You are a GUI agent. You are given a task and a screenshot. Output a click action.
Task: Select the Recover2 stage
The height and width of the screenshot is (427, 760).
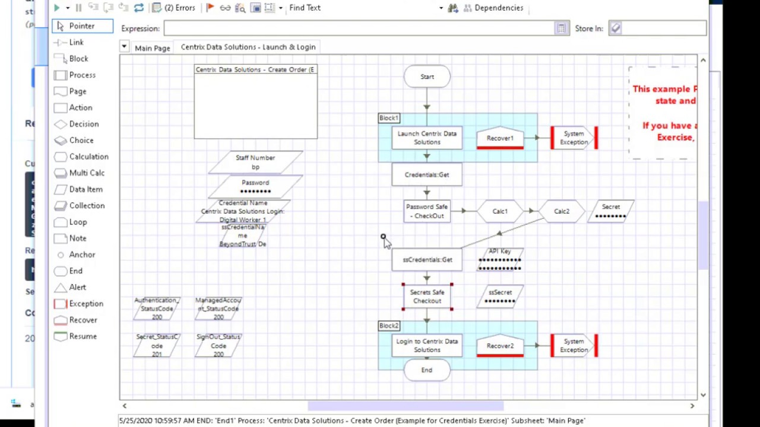pos(500,346)
